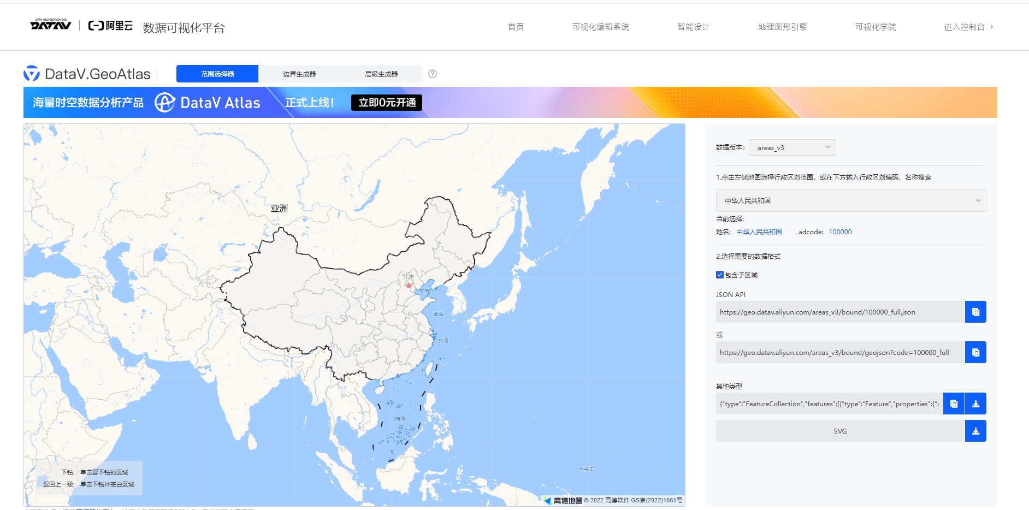This screenshot has width=1029, height=510.
Task: Click the 亚洲 label on the map
Action: [x=279, y=209]
